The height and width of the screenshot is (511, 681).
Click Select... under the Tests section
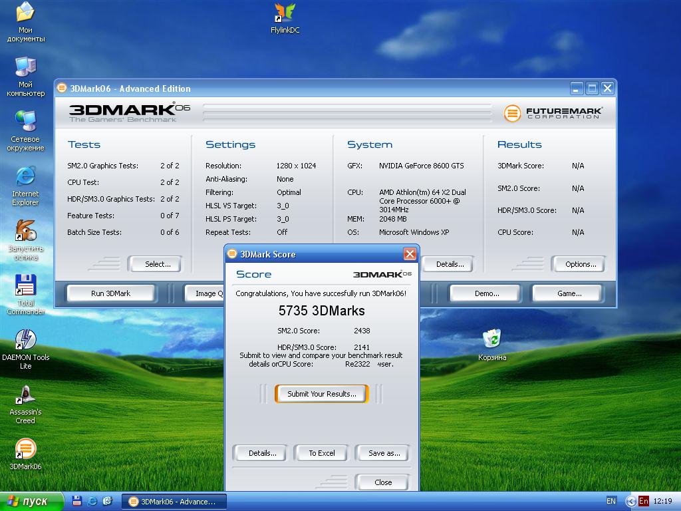158,264
